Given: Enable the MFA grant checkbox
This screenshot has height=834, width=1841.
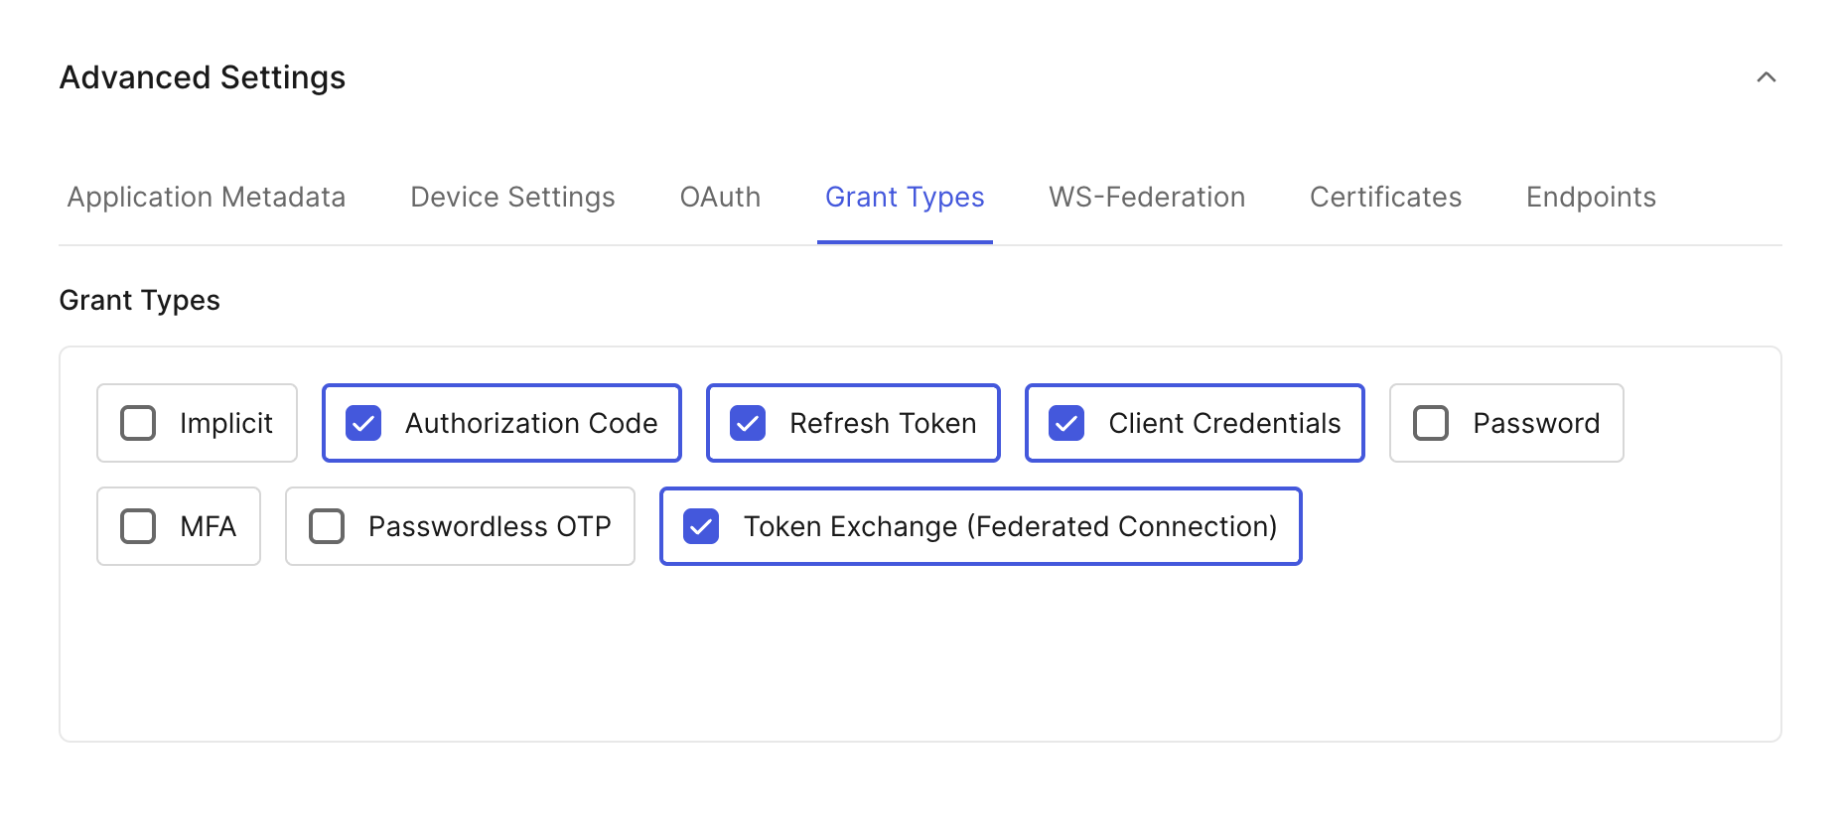Looking at the screenshot, I should tap(138, 526).
